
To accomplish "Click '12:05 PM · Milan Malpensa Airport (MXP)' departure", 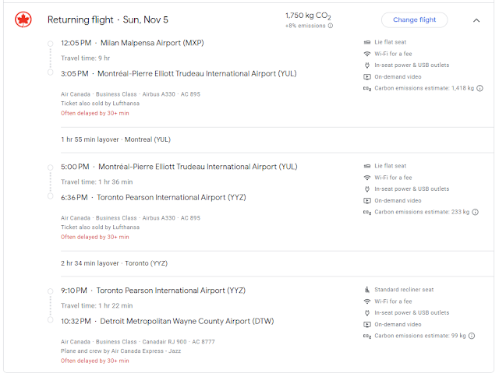I will coord(133,43).
